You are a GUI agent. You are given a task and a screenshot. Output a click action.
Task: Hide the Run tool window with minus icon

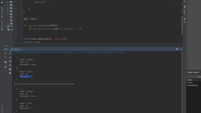pyautogui.click(x=181, y=49)
